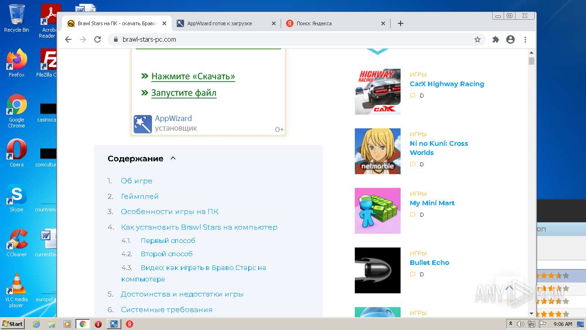
Task: Open the media player taskbar icon
Action: click(67, 324)
